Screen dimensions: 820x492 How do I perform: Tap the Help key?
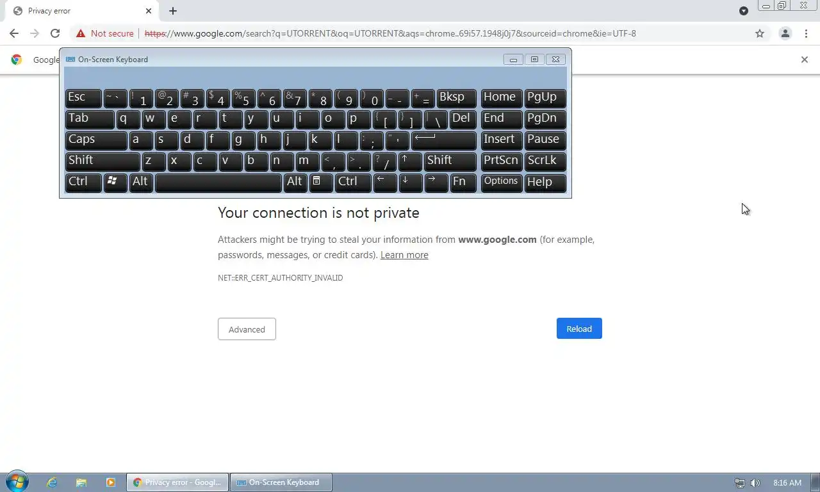tap(545, 183)
